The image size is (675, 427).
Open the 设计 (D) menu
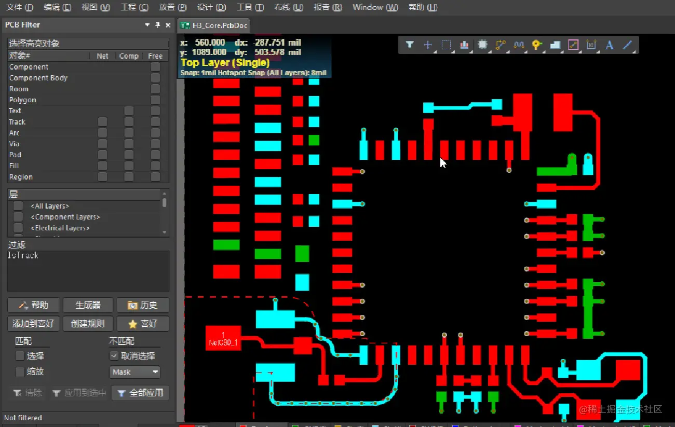212,7
